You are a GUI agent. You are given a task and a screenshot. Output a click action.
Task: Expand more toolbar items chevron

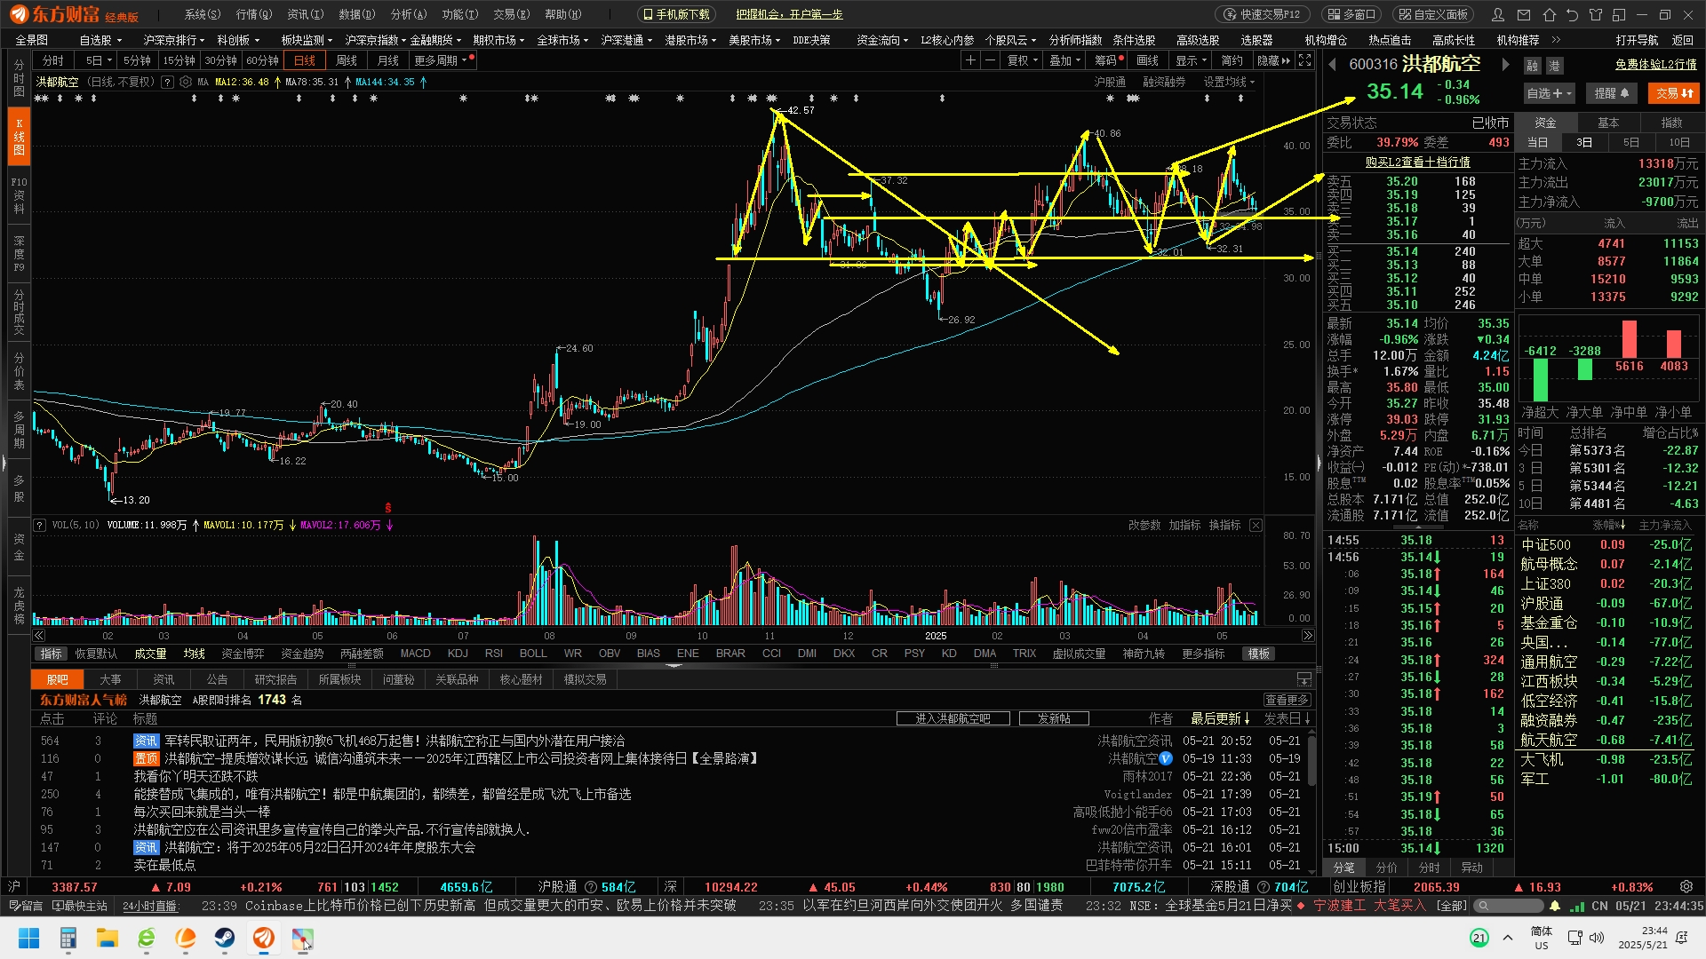coord(1556,40)
